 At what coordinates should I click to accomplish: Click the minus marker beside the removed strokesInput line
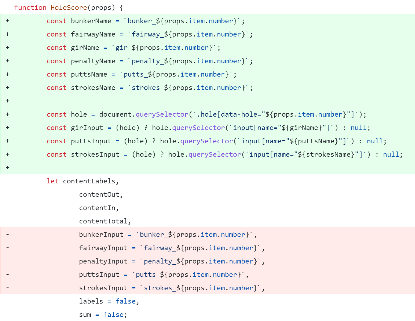click(8, 288)
